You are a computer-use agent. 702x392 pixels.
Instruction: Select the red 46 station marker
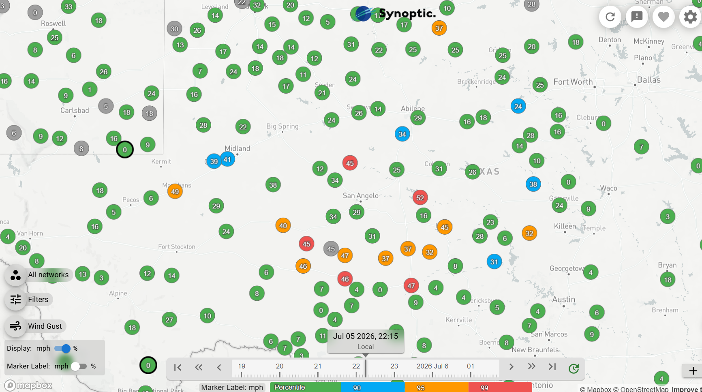345,279
